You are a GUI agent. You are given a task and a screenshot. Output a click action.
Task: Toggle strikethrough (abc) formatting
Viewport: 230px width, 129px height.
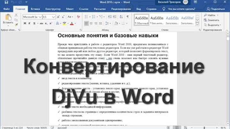[41, 23]
